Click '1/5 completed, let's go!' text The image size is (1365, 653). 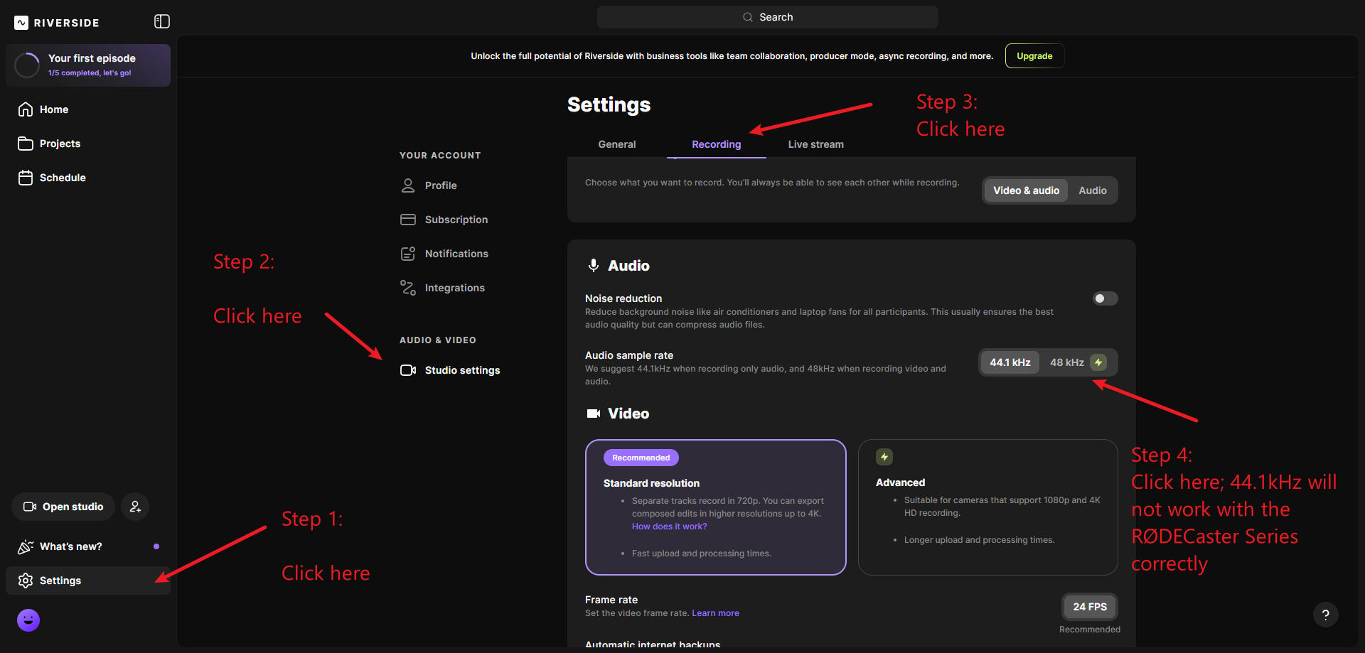click(90, 73)
